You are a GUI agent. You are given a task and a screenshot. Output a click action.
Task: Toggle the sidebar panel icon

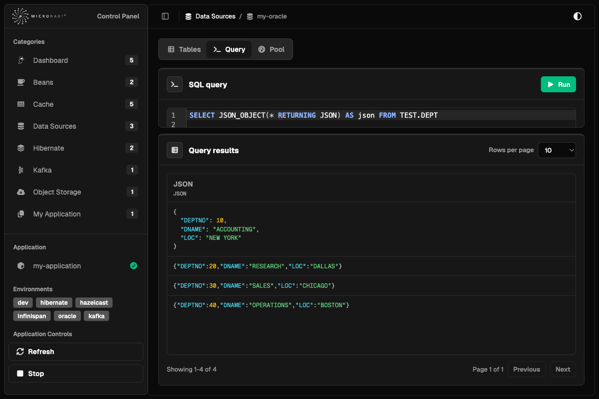[165, 16]
